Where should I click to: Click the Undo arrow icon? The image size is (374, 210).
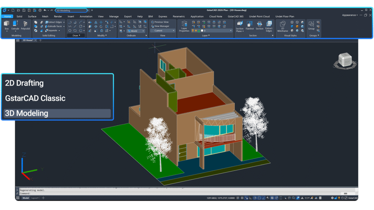point(45,10)
